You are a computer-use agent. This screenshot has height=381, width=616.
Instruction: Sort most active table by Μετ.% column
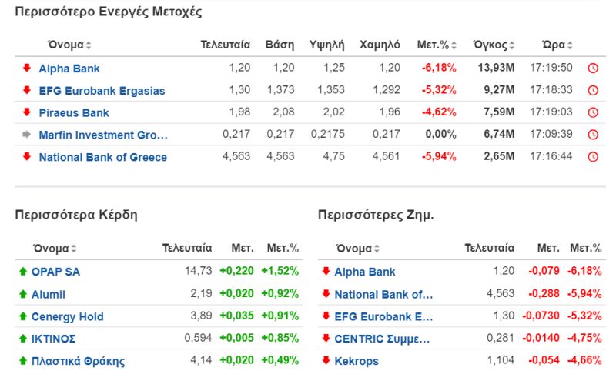pyautogui.click(x=436, y=45)
